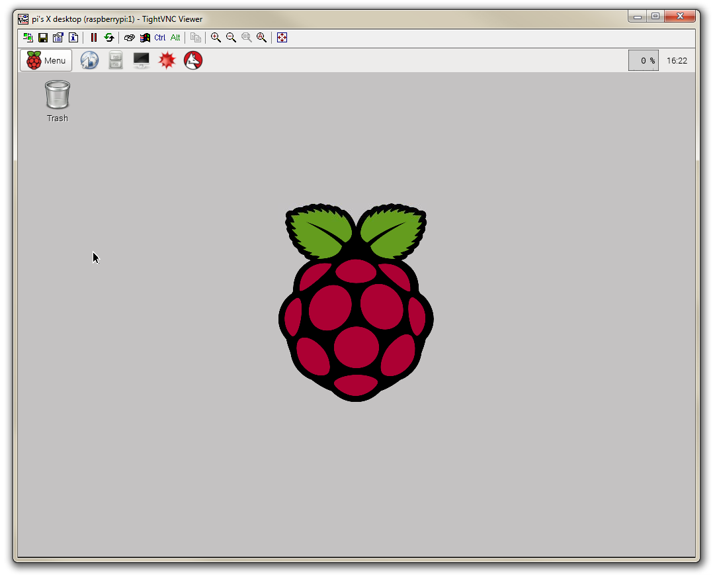Screen dimensions: 715x576
Task: Launch the web browser from the taskbar
Action: click(x=89, y=60)
